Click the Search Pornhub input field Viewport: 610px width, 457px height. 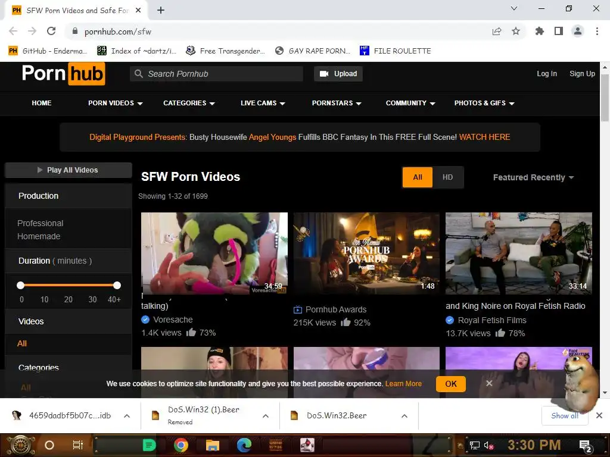[216, 74]
